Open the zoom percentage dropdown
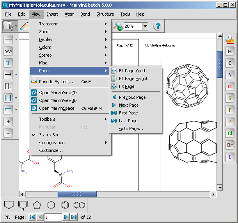238x223 pixels. 145,27
